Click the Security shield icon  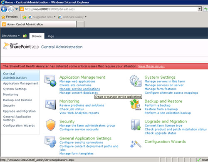[x=51, y=125]
